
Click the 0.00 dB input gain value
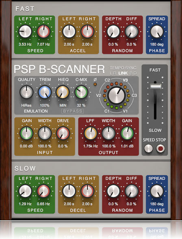click(26, 146)
